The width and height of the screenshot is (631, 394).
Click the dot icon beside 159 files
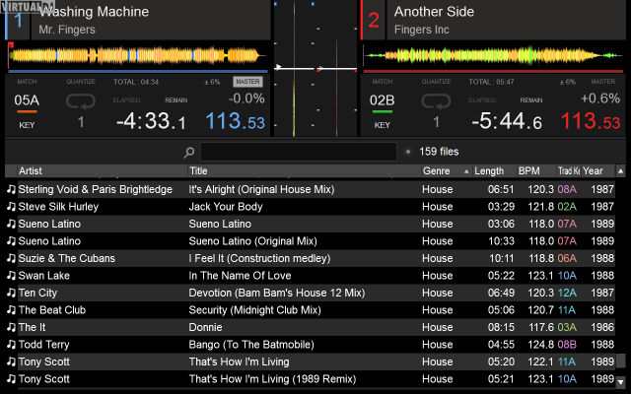click(408, 152)
